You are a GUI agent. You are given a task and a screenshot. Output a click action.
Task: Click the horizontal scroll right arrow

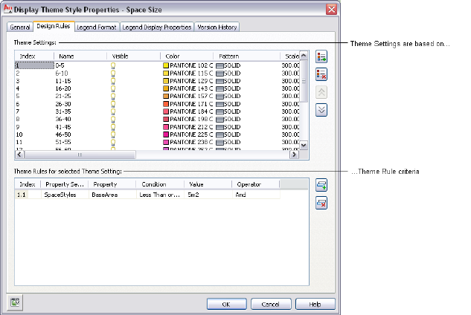pyautogui.click(x=294, y=155)
